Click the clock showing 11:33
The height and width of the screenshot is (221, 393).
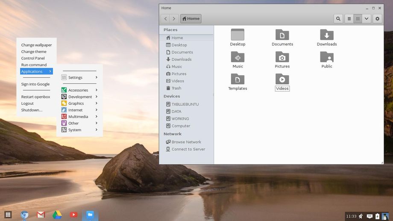pyautogui.click(x=351, y=216)
